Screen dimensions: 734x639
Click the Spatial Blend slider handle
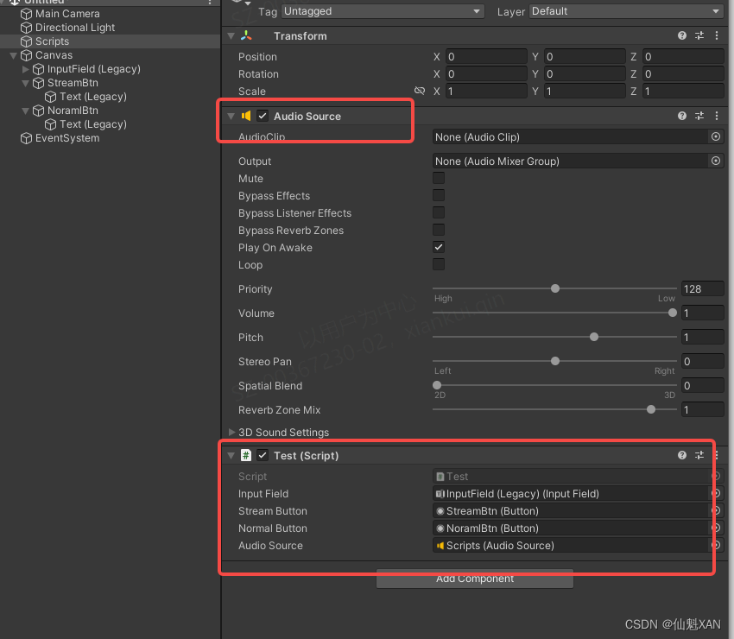click(437, 385)
